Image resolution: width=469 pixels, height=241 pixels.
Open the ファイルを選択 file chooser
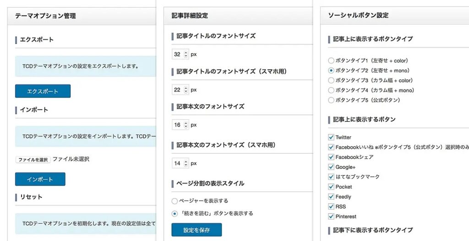[33, 159]
